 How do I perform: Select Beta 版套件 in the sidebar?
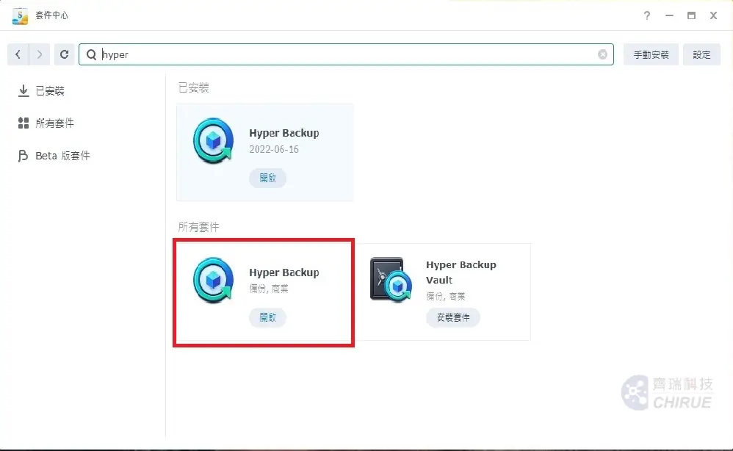[x=62, y=156]
